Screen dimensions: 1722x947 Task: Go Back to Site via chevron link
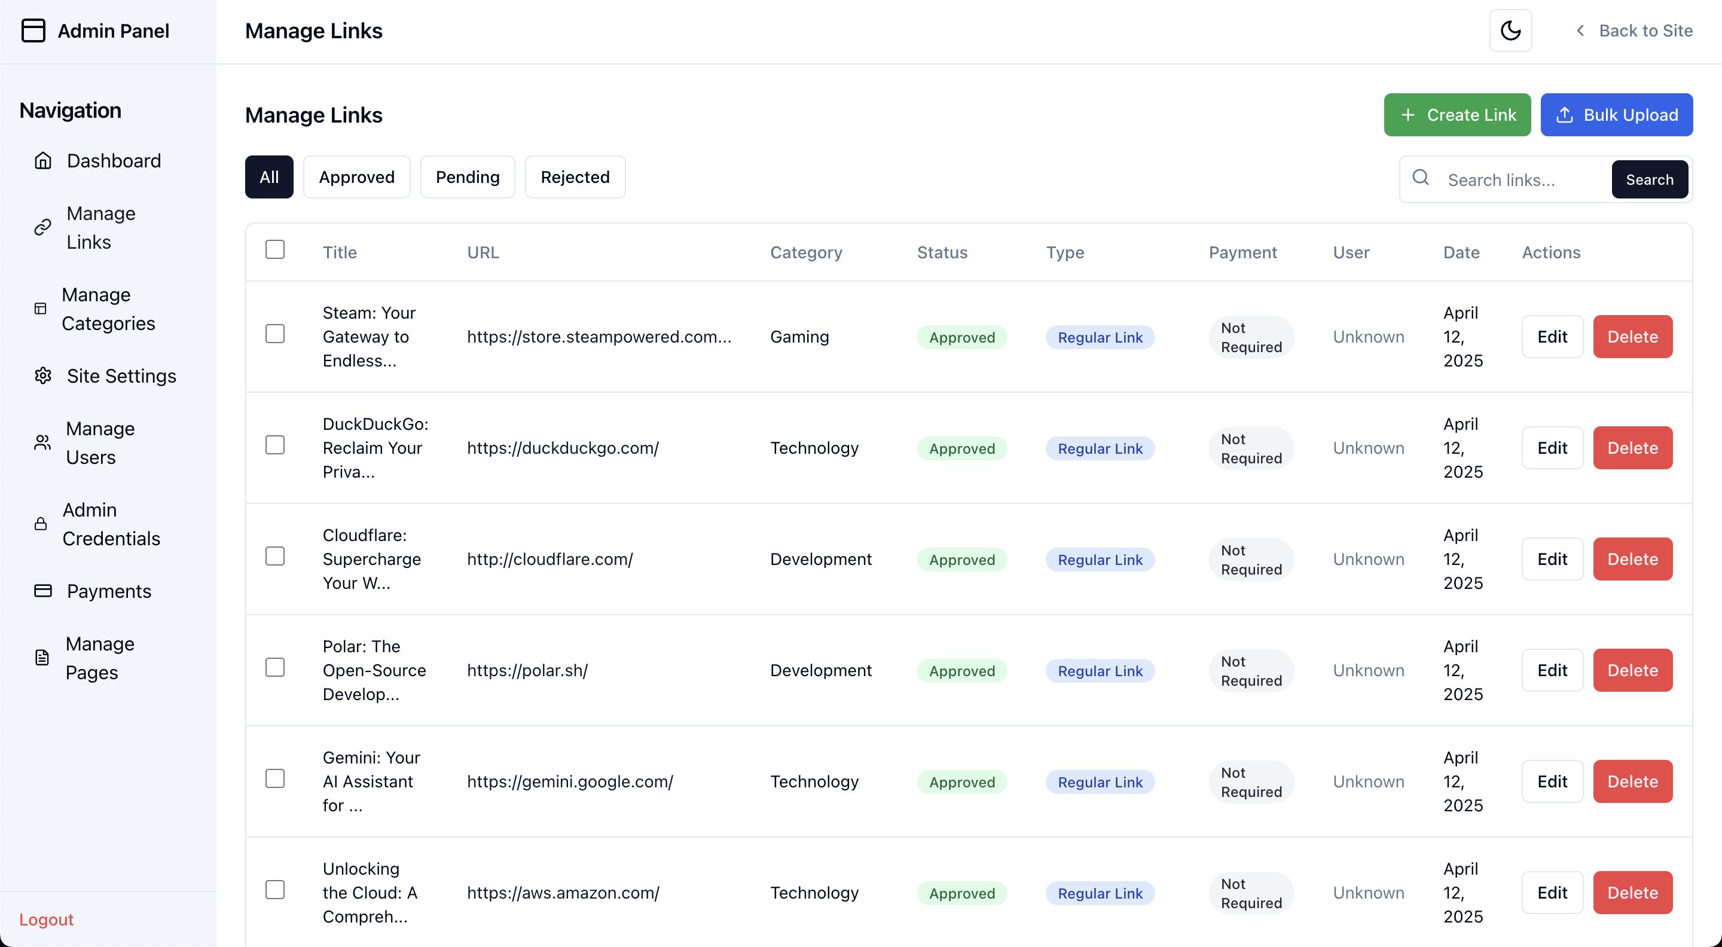[1633, 30]
